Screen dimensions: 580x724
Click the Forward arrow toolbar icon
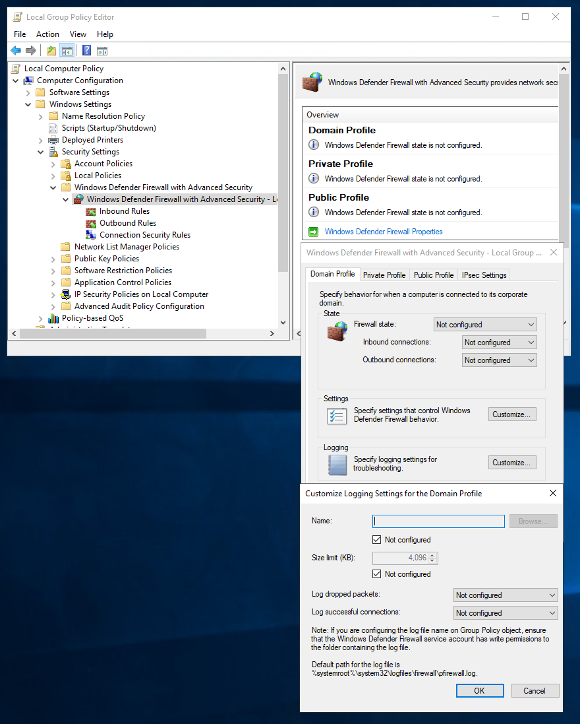point(31,50)
